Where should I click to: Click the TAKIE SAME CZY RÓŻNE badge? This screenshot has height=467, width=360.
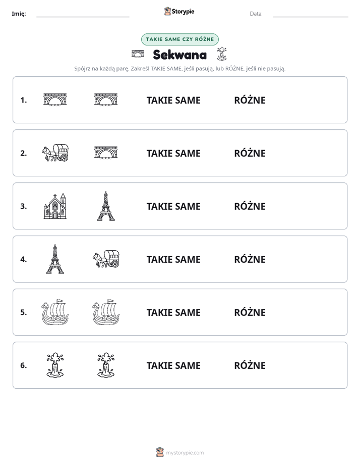pos(180,39)
